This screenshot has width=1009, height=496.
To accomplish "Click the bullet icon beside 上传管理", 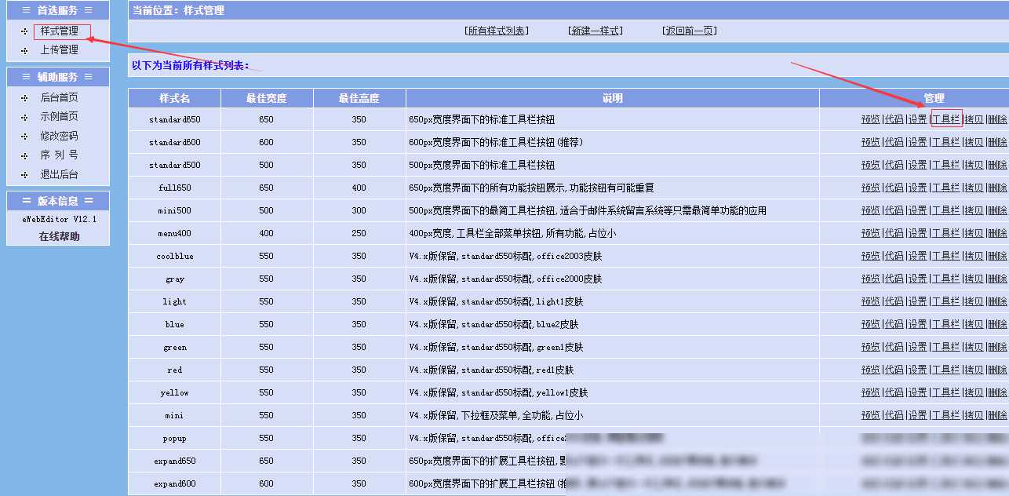I will tap(24, 50).
